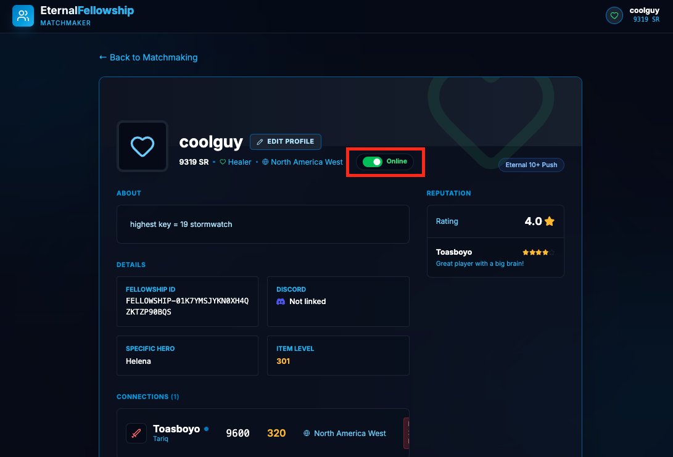Viewport: 673px width, 457px height.
Task: Click the Reputation section heading
Action: (x=448, y=193)
